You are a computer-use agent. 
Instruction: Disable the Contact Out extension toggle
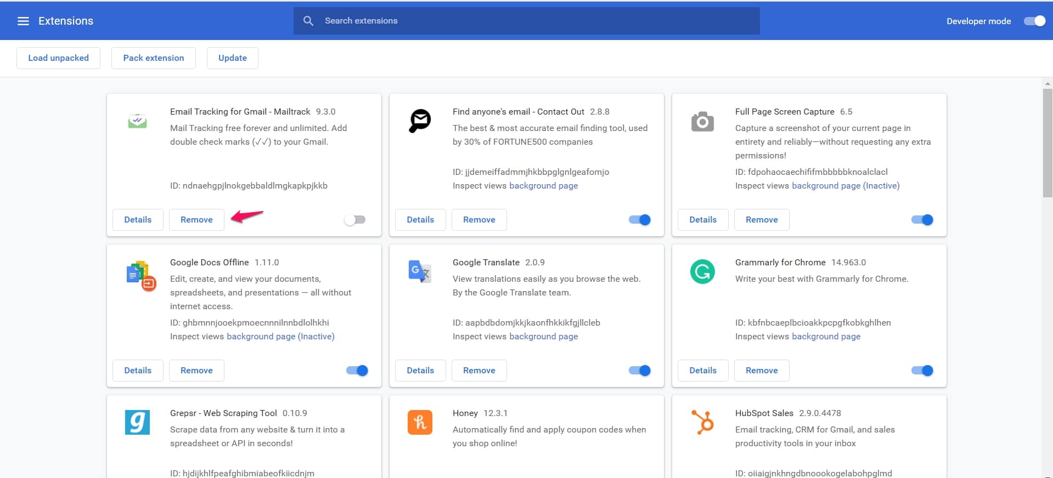pyautogui.click(x=640, y=220)
